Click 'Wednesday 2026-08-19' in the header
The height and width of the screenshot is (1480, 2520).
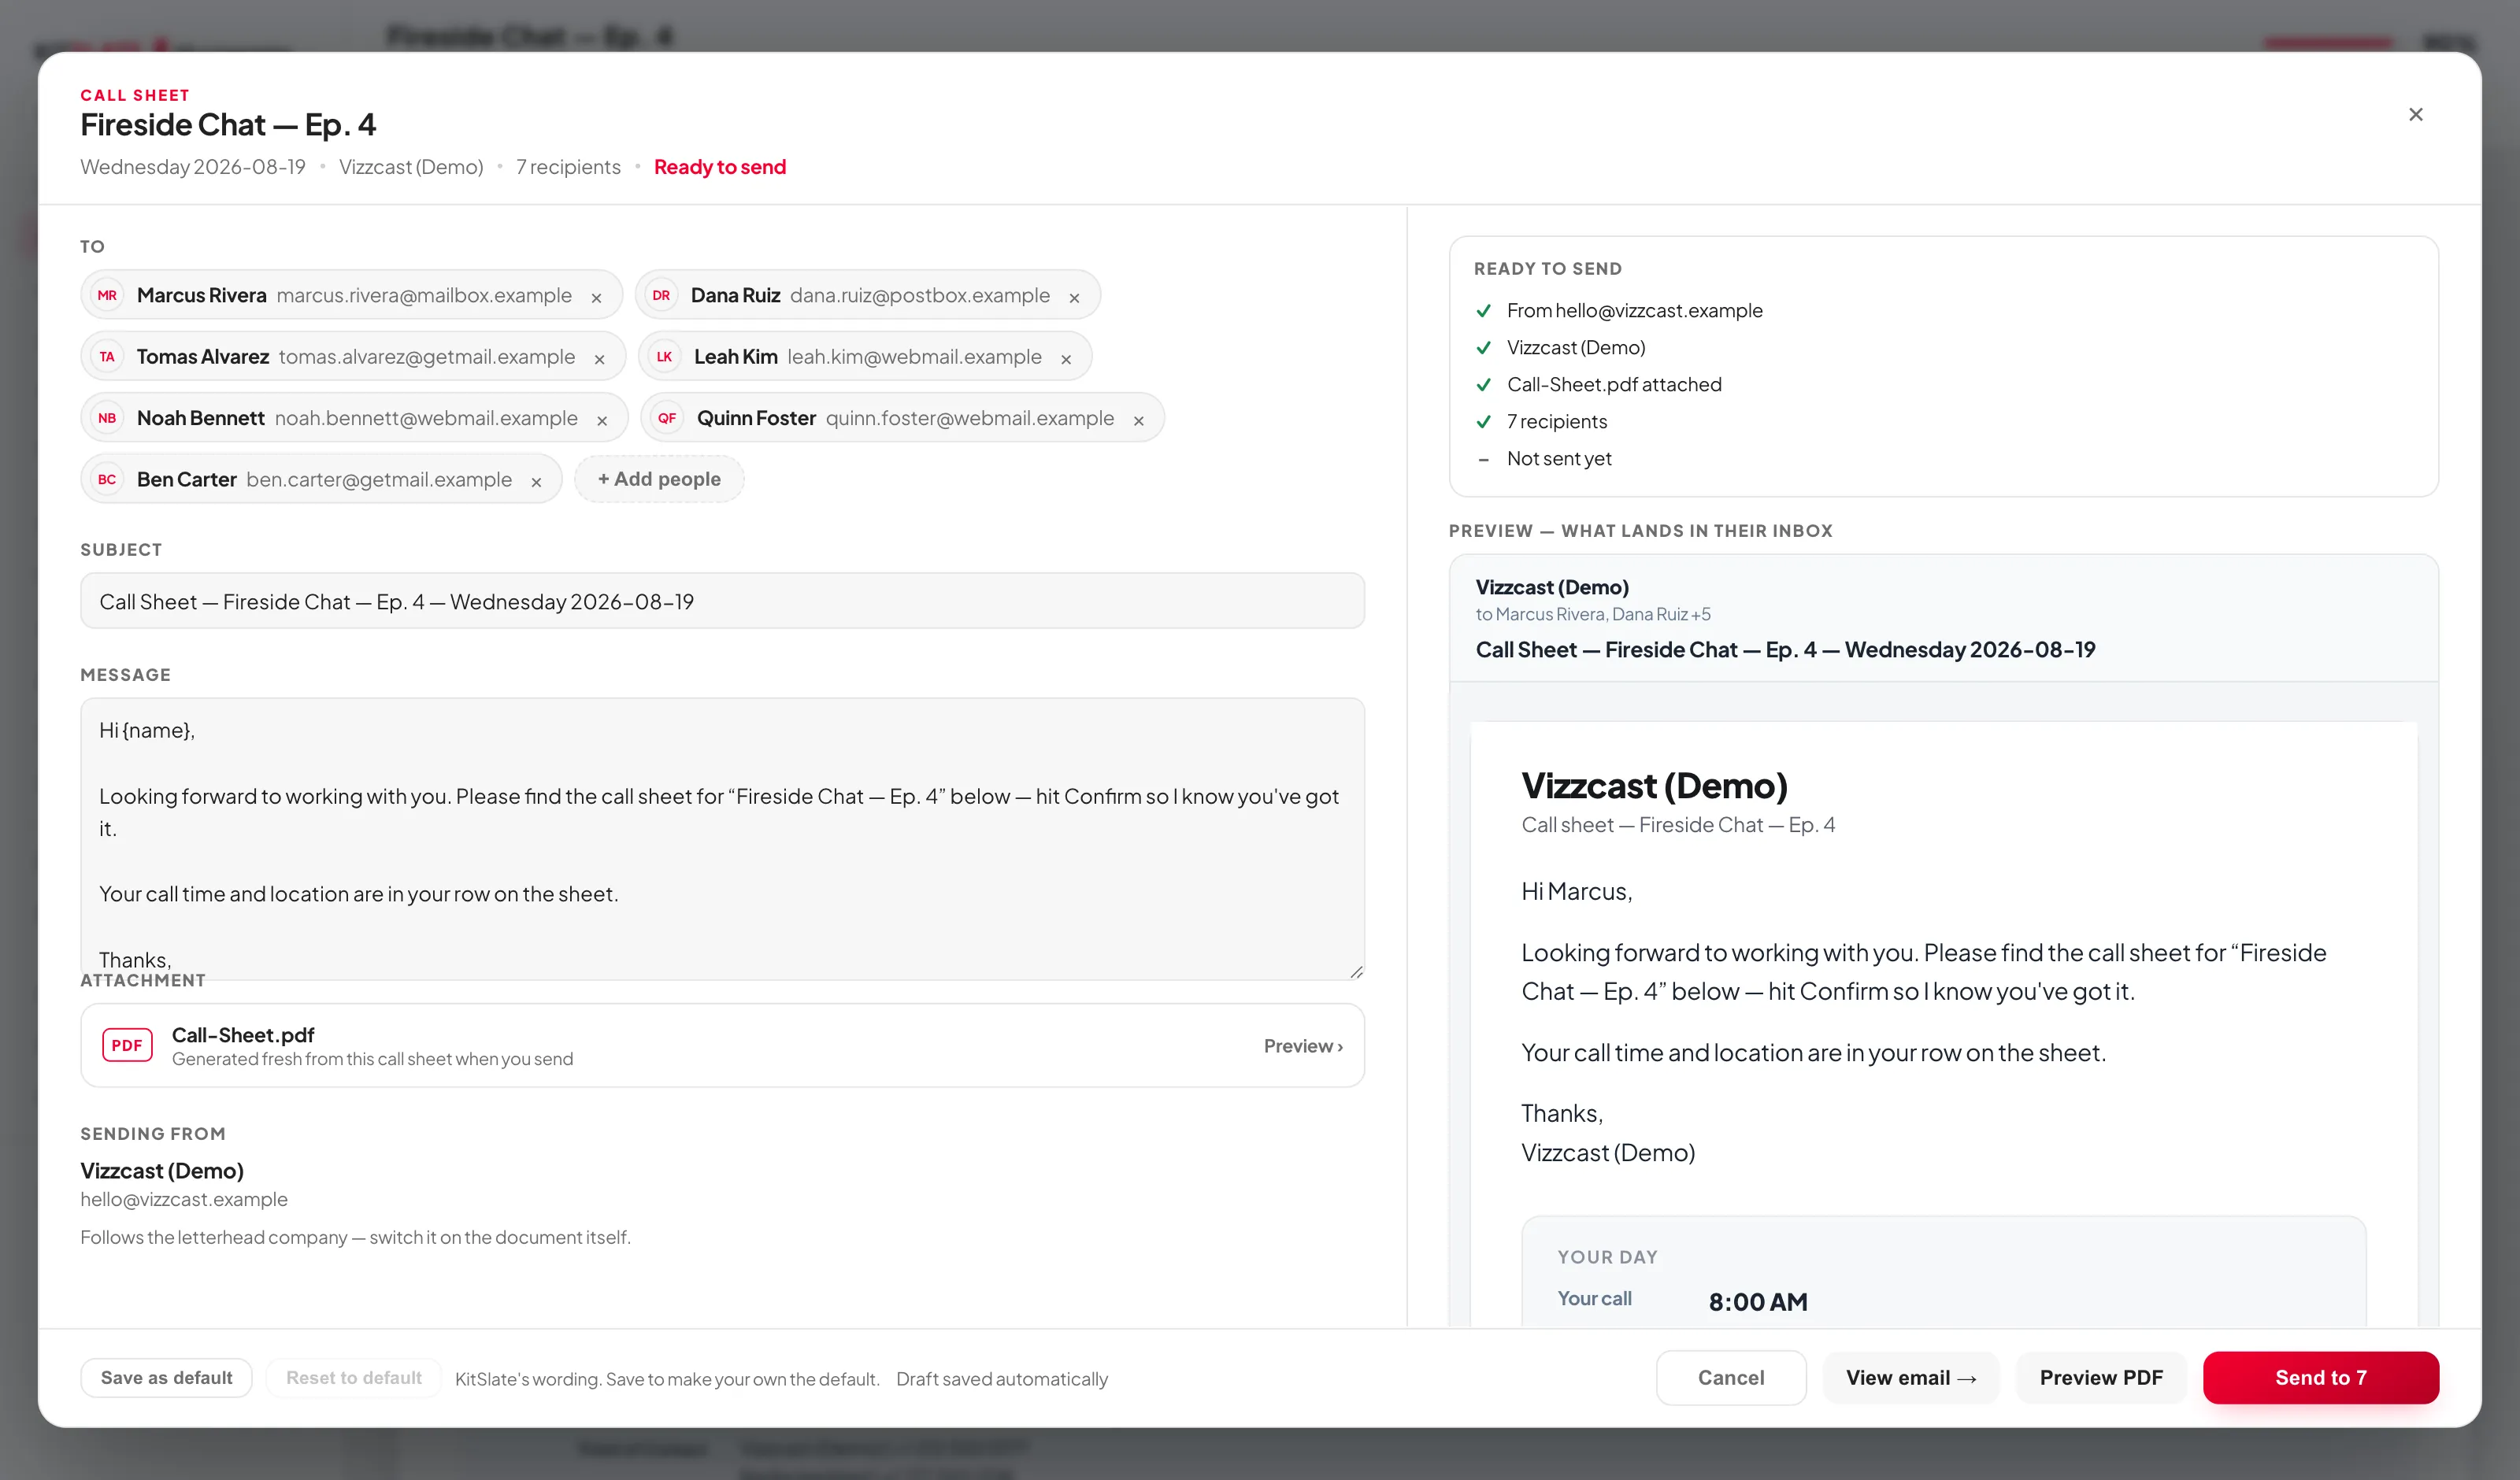pos(193,167)
